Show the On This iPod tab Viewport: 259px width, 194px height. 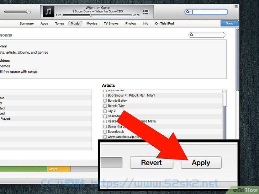164,23
